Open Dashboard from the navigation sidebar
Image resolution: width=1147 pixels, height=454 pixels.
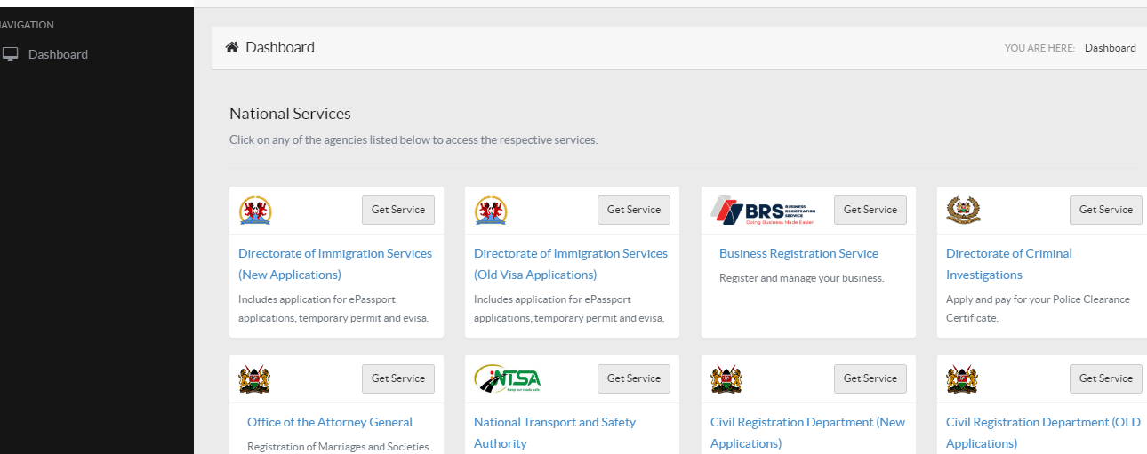58,54
